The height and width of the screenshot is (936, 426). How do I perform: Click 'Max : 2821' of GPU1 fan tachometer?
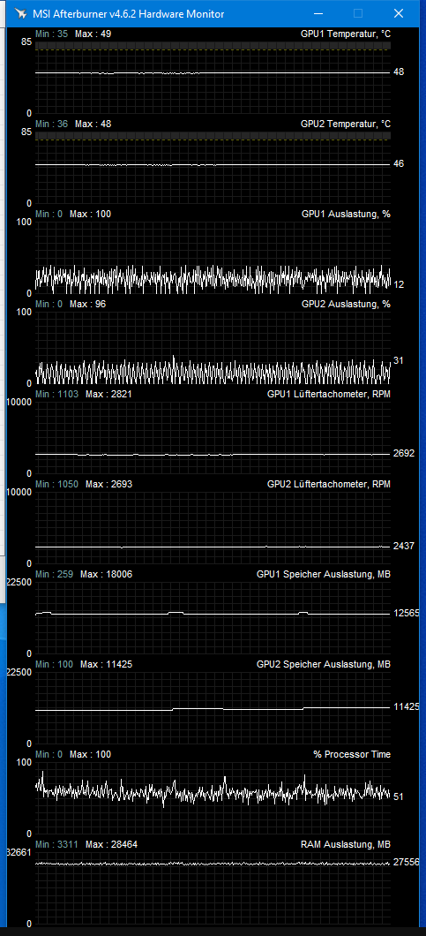(x=108, y=394)
